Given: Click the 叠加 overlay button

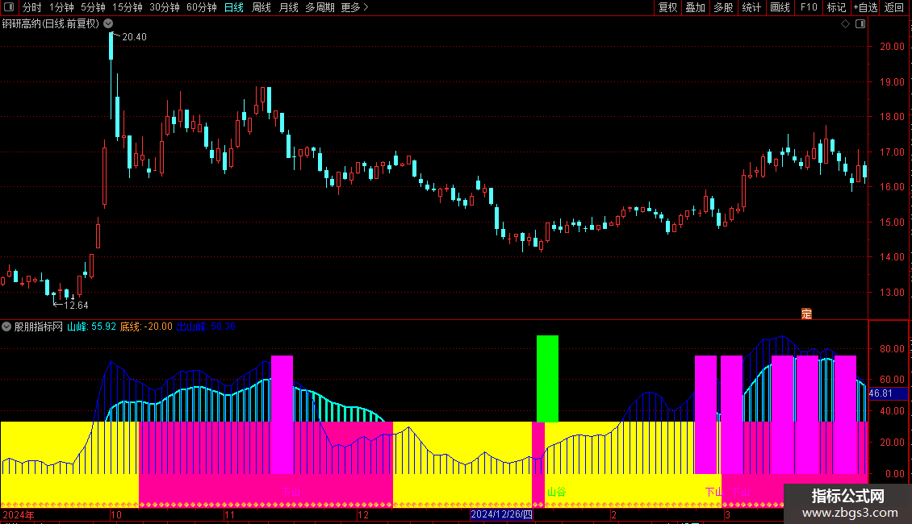Looking at the screenshot, I should pos(696,7).
